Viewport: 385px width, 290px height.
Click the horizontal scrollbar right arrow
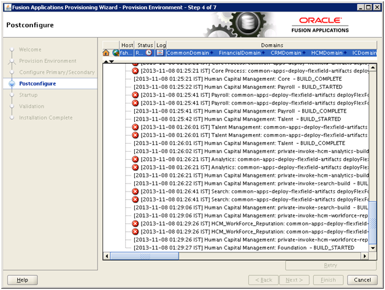click(x=365, y=256)
